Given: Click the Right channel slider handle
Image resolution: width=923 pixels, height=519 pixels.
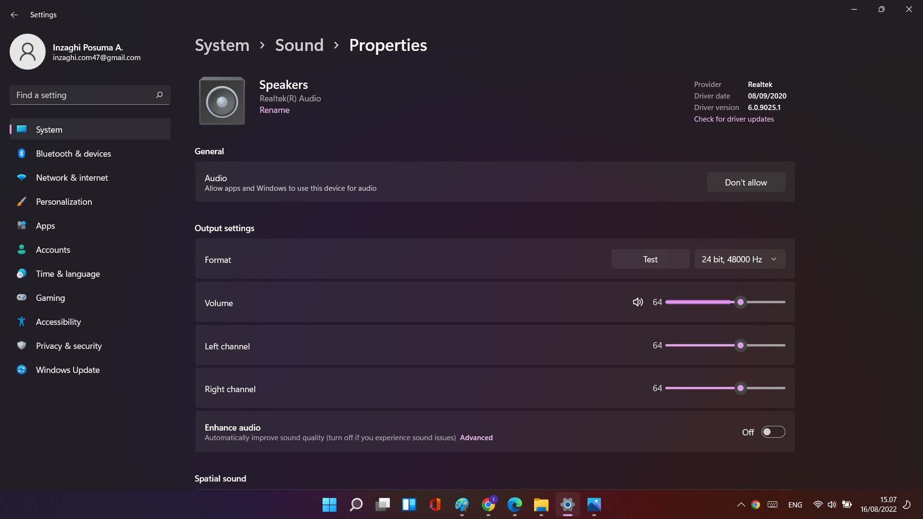Looking at the screenshot, I should (x=740, y=388).
